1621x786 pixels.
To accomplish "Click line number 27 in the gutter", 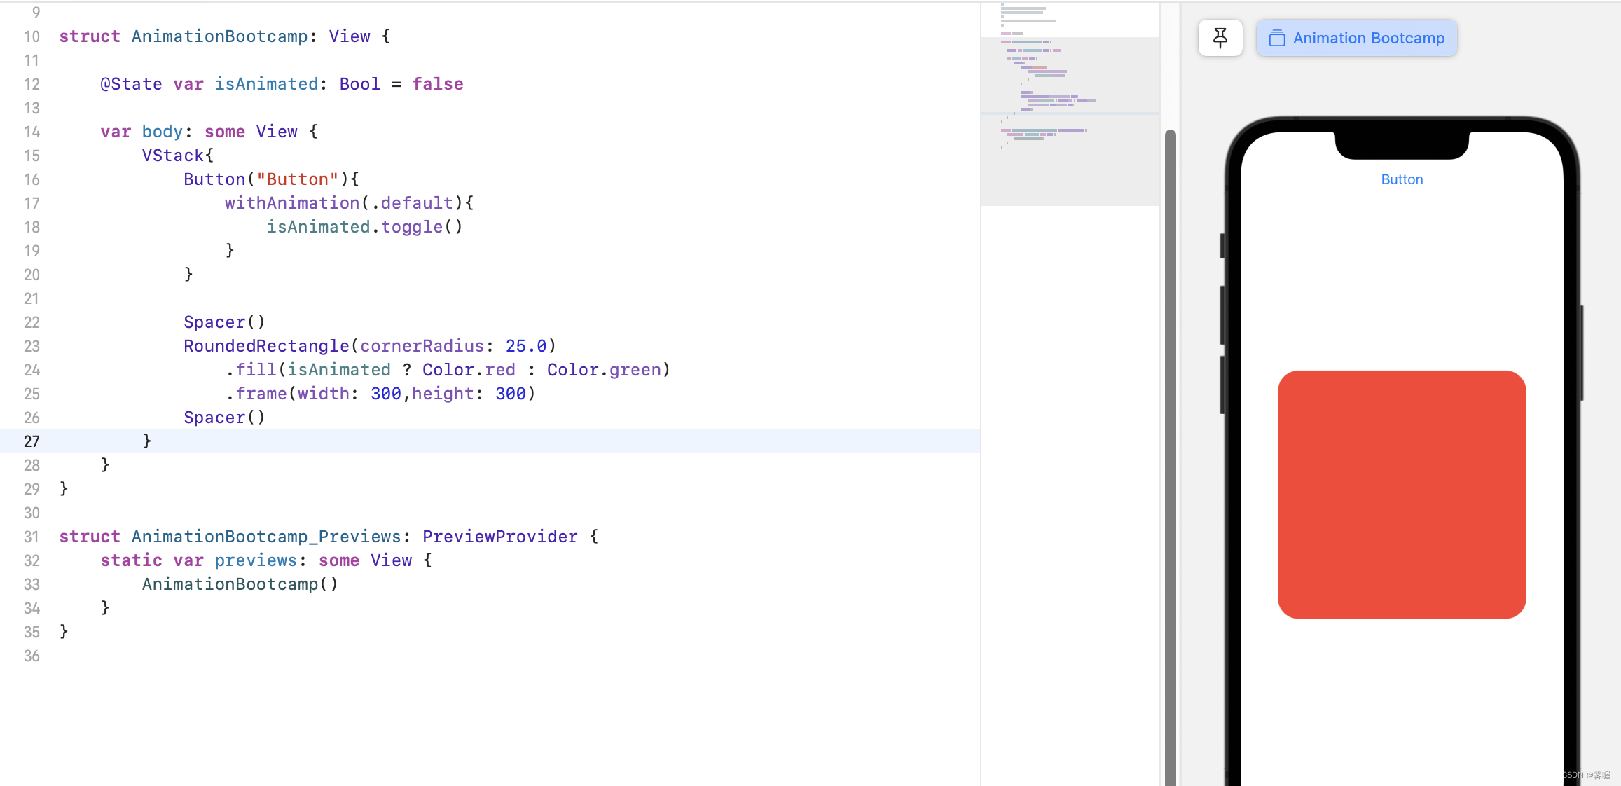I will coord(32,441).
